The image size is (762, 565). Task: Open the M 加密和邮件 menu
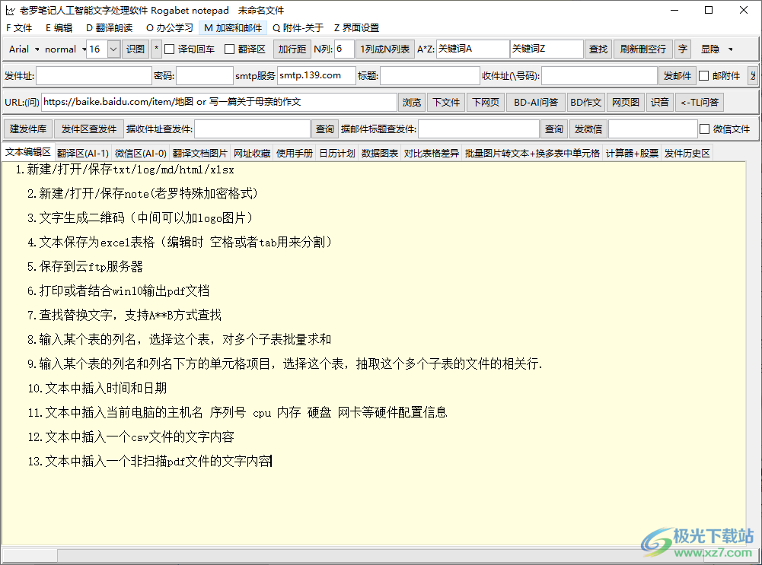[233, 27]
